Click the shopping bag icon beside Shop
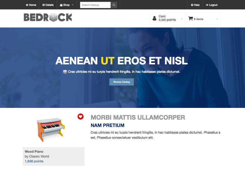Image resolution: width=245 pixels, height=170 pixels. point(61,5)
